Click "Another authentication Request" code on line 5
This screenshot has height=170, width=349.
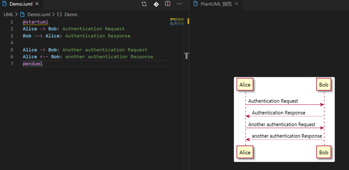(x=105, y=50)
